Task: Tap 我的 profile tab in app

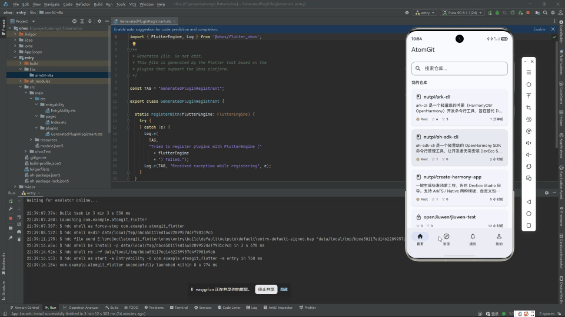Action: tap(499, 239)
